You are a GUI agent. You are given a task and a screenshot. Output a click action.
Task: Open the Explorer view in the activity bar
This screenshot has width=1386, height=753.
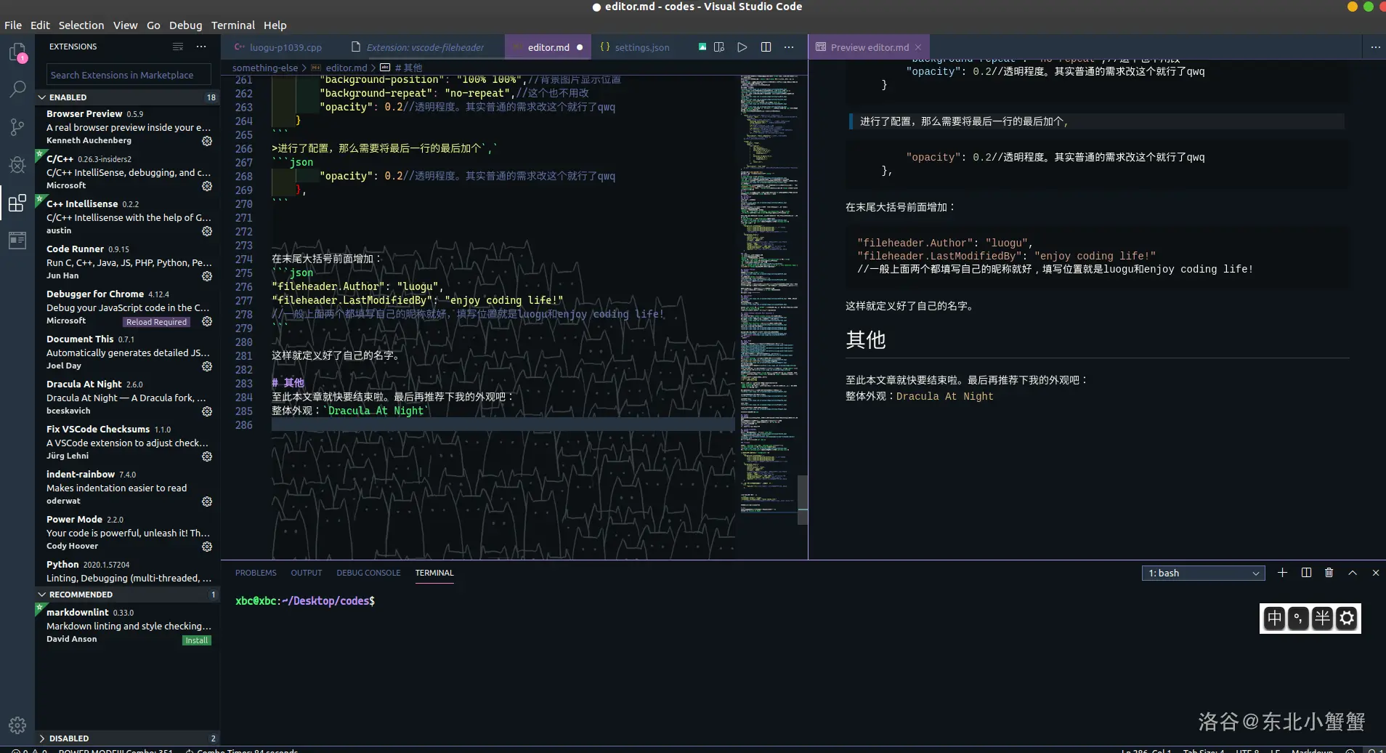pos(17,52)
